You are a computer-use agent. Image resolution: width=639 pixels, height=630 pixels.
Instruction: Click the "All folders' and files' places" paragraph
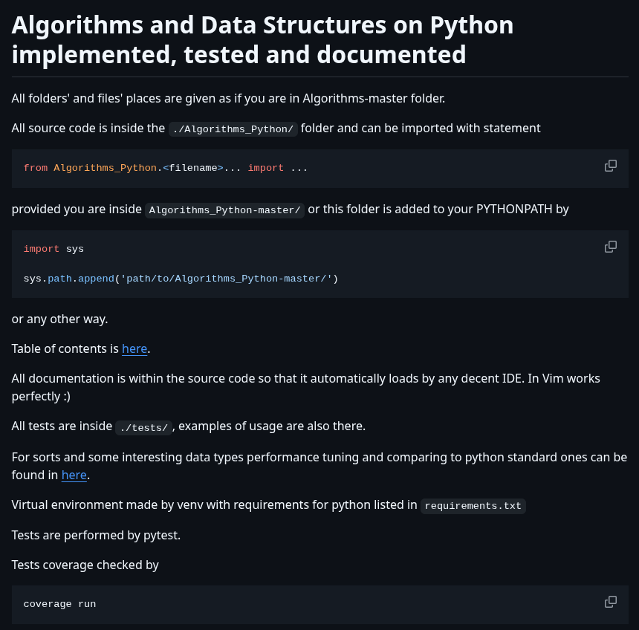pyautogui.click(x=228, y=98)
